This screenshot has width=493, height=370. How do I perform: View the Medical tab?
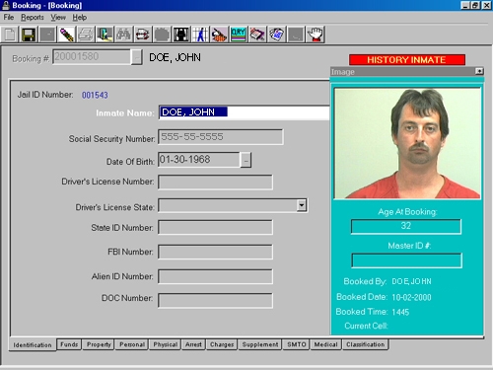tap(325, 344)
